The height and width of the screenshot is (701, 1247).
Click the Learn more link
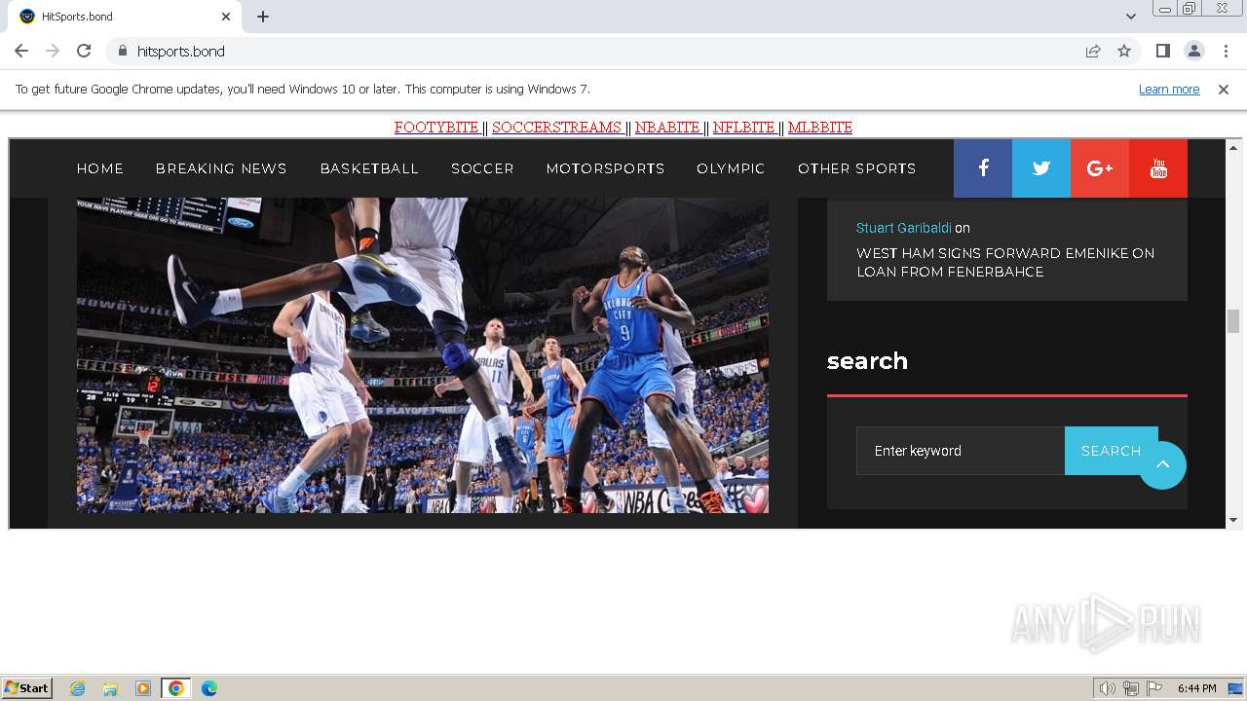1169,90
